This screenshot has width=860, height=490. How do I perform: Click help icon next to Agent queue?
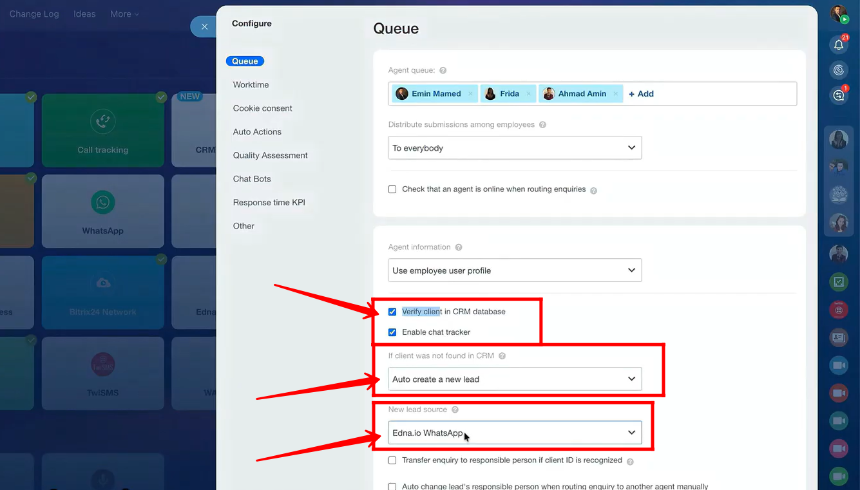point(443,70)
